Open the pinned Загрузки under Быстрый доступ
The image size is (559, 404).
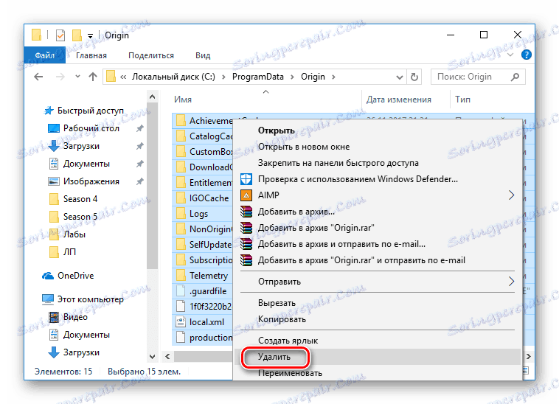pyautogui.click(x=74, y=146)
